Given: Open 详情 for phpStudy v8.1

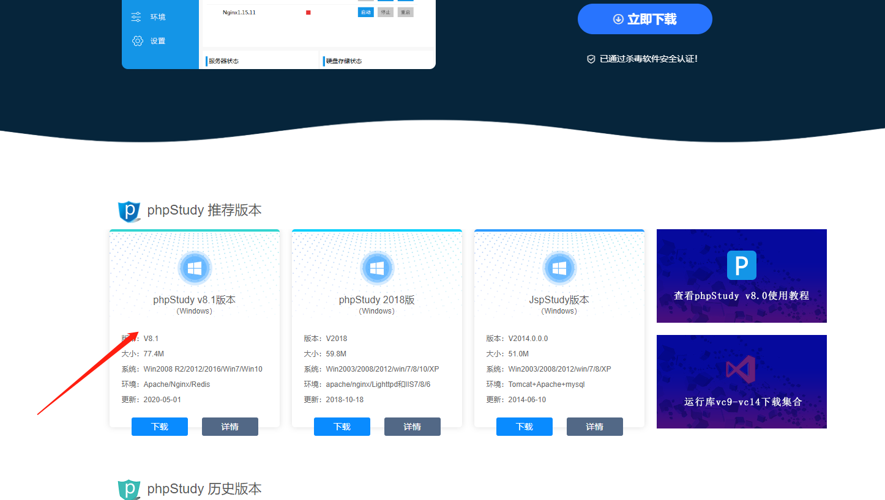Looking at the screenshot, I should pyautogui.click(x=230, y=427).
